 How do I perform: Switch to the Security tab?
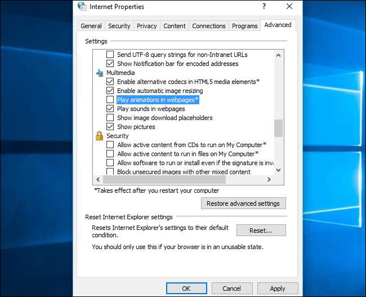point(119,26)
